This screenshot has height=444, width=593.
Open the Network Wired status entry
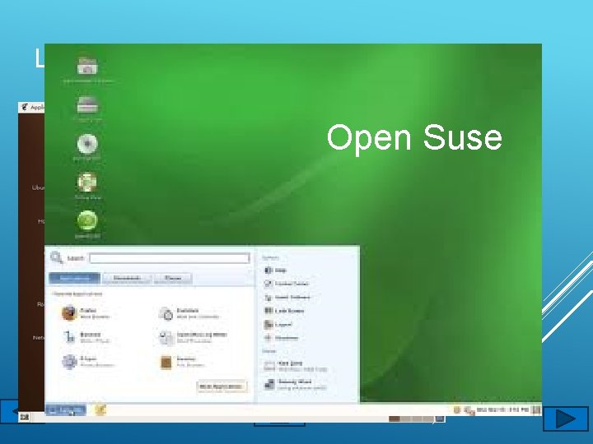295,384
